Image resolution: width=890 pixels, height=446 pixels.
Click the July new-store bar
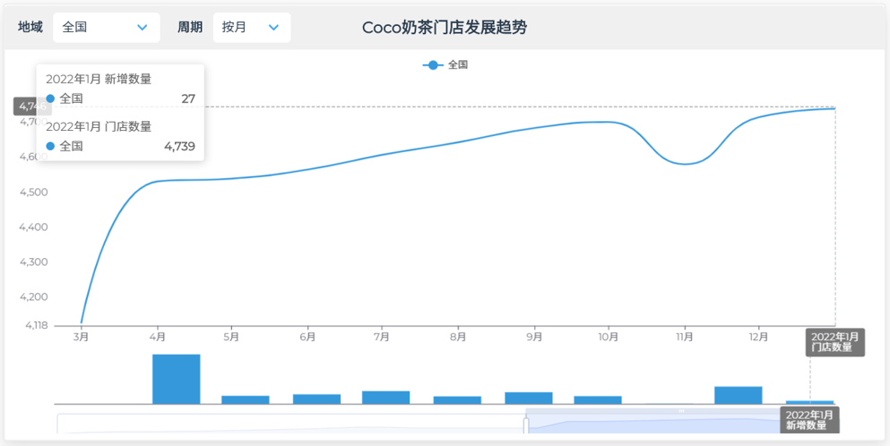[385, 397]
